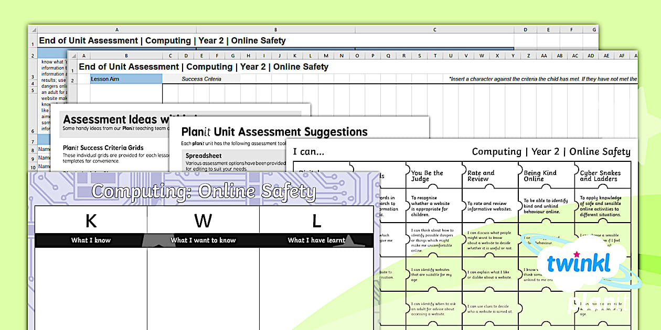This screenshot has width=661, height=330.
Task: Click the What I want to know label
Action: point(203,240)
